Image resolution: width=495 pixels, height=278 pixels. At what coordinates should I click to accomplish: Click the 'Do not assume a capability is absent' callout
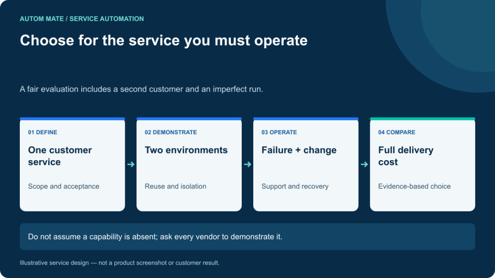pyautogui.click(x=247, y=236)
